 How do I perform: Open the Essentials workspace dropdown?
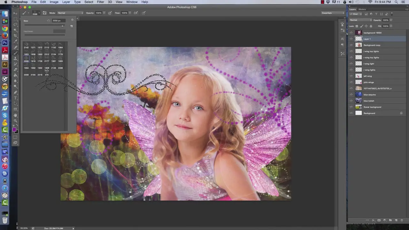pyautogui.click(x=333, y=13)
